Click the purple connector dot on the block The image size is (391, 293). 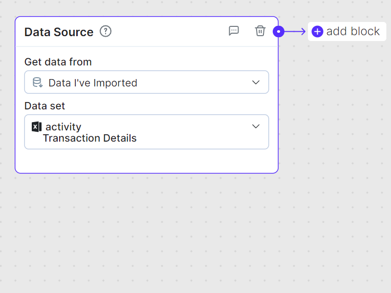[279, 31]
